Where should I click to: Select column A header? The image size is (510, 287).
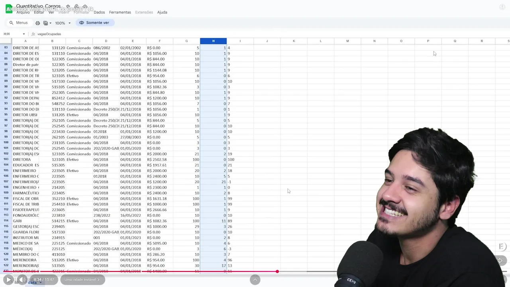tap(25, 41)
